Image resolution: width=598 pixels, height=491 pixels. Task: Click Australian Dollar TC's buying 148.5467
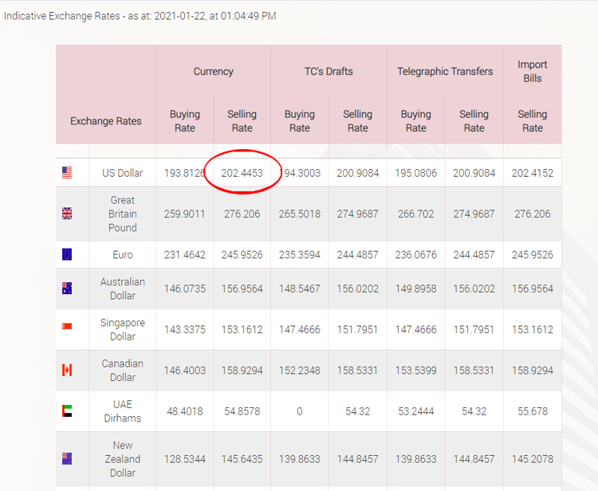click(x=299, y=289)
